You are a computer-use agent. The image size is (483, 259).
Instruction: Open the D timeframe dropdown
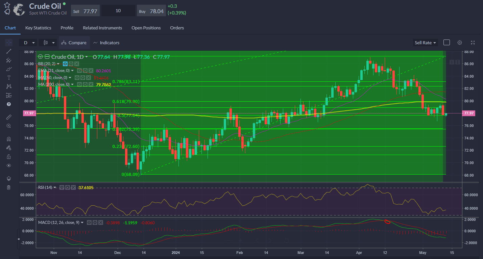pyautogui.click(x=29, y=43)
